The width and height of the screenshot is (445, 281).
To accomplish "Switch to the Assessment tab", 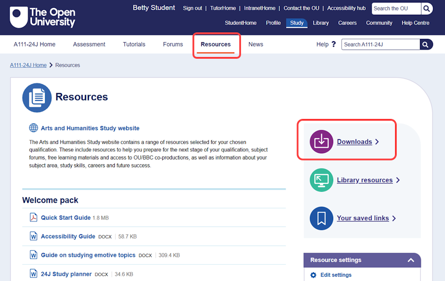I will [89, 44].
